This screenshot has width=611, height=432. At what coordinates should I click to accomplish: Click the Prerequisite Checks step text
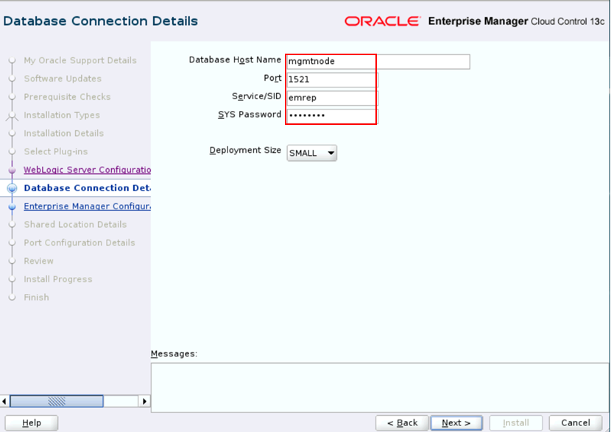(67, 97)
